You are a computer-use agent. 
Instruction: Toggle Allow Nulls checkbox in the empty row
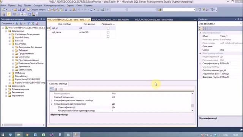coord(108,37)
